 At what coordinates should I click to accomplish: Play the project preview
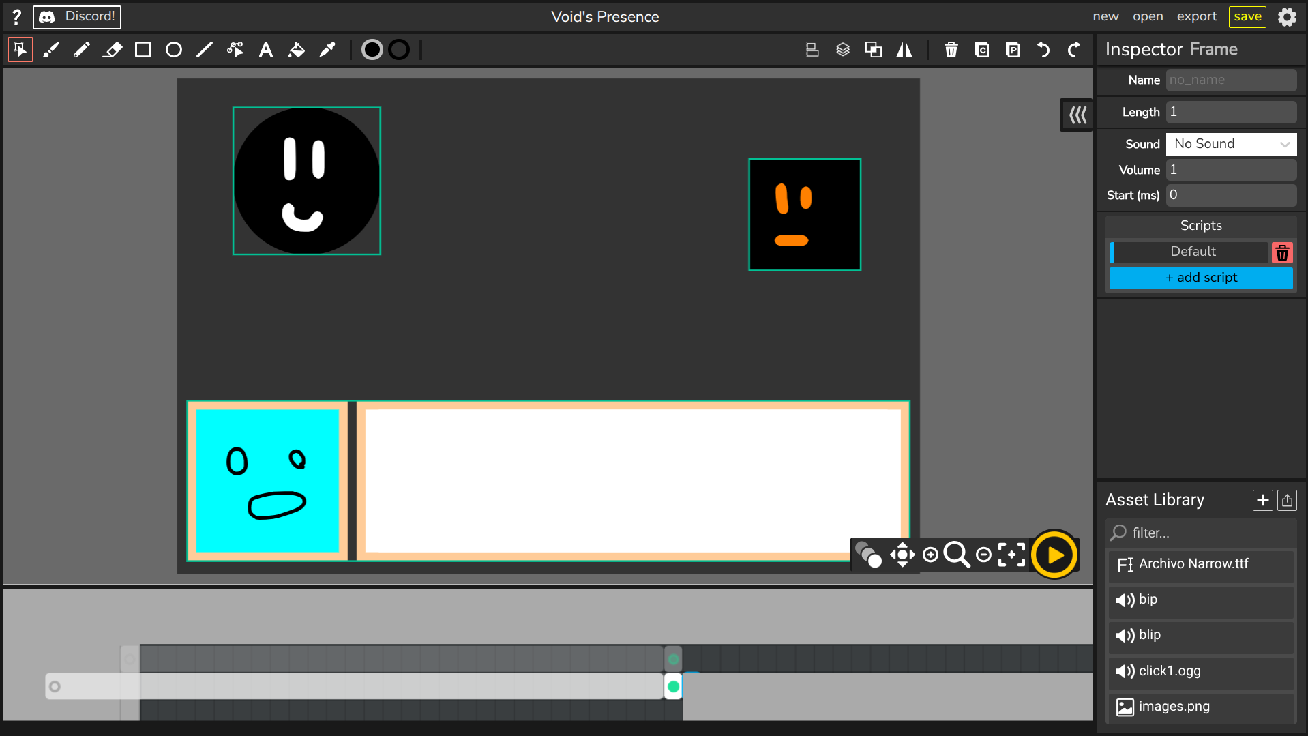click(1054, 555)
